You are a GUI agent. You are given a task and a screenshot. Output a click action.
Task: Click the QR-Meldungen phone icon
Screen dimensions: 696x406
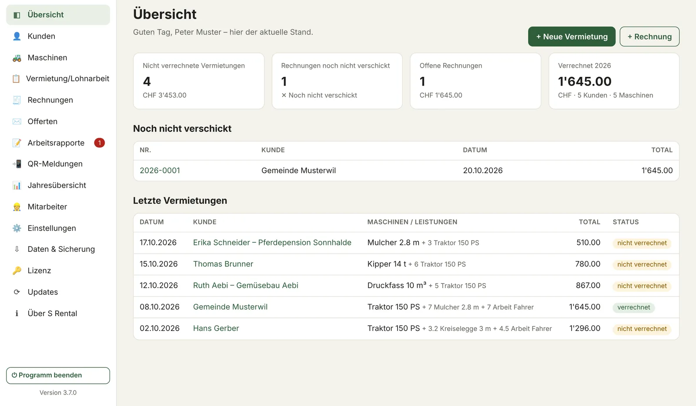point(17,164)
